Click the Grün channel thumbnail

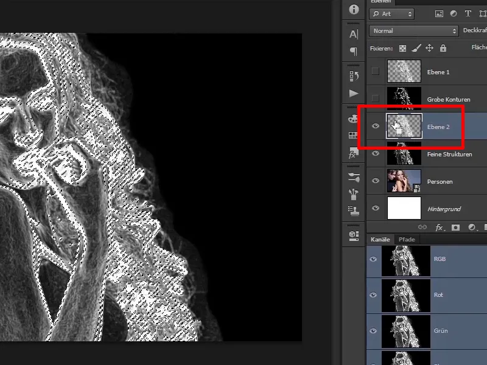coord(406,331)
